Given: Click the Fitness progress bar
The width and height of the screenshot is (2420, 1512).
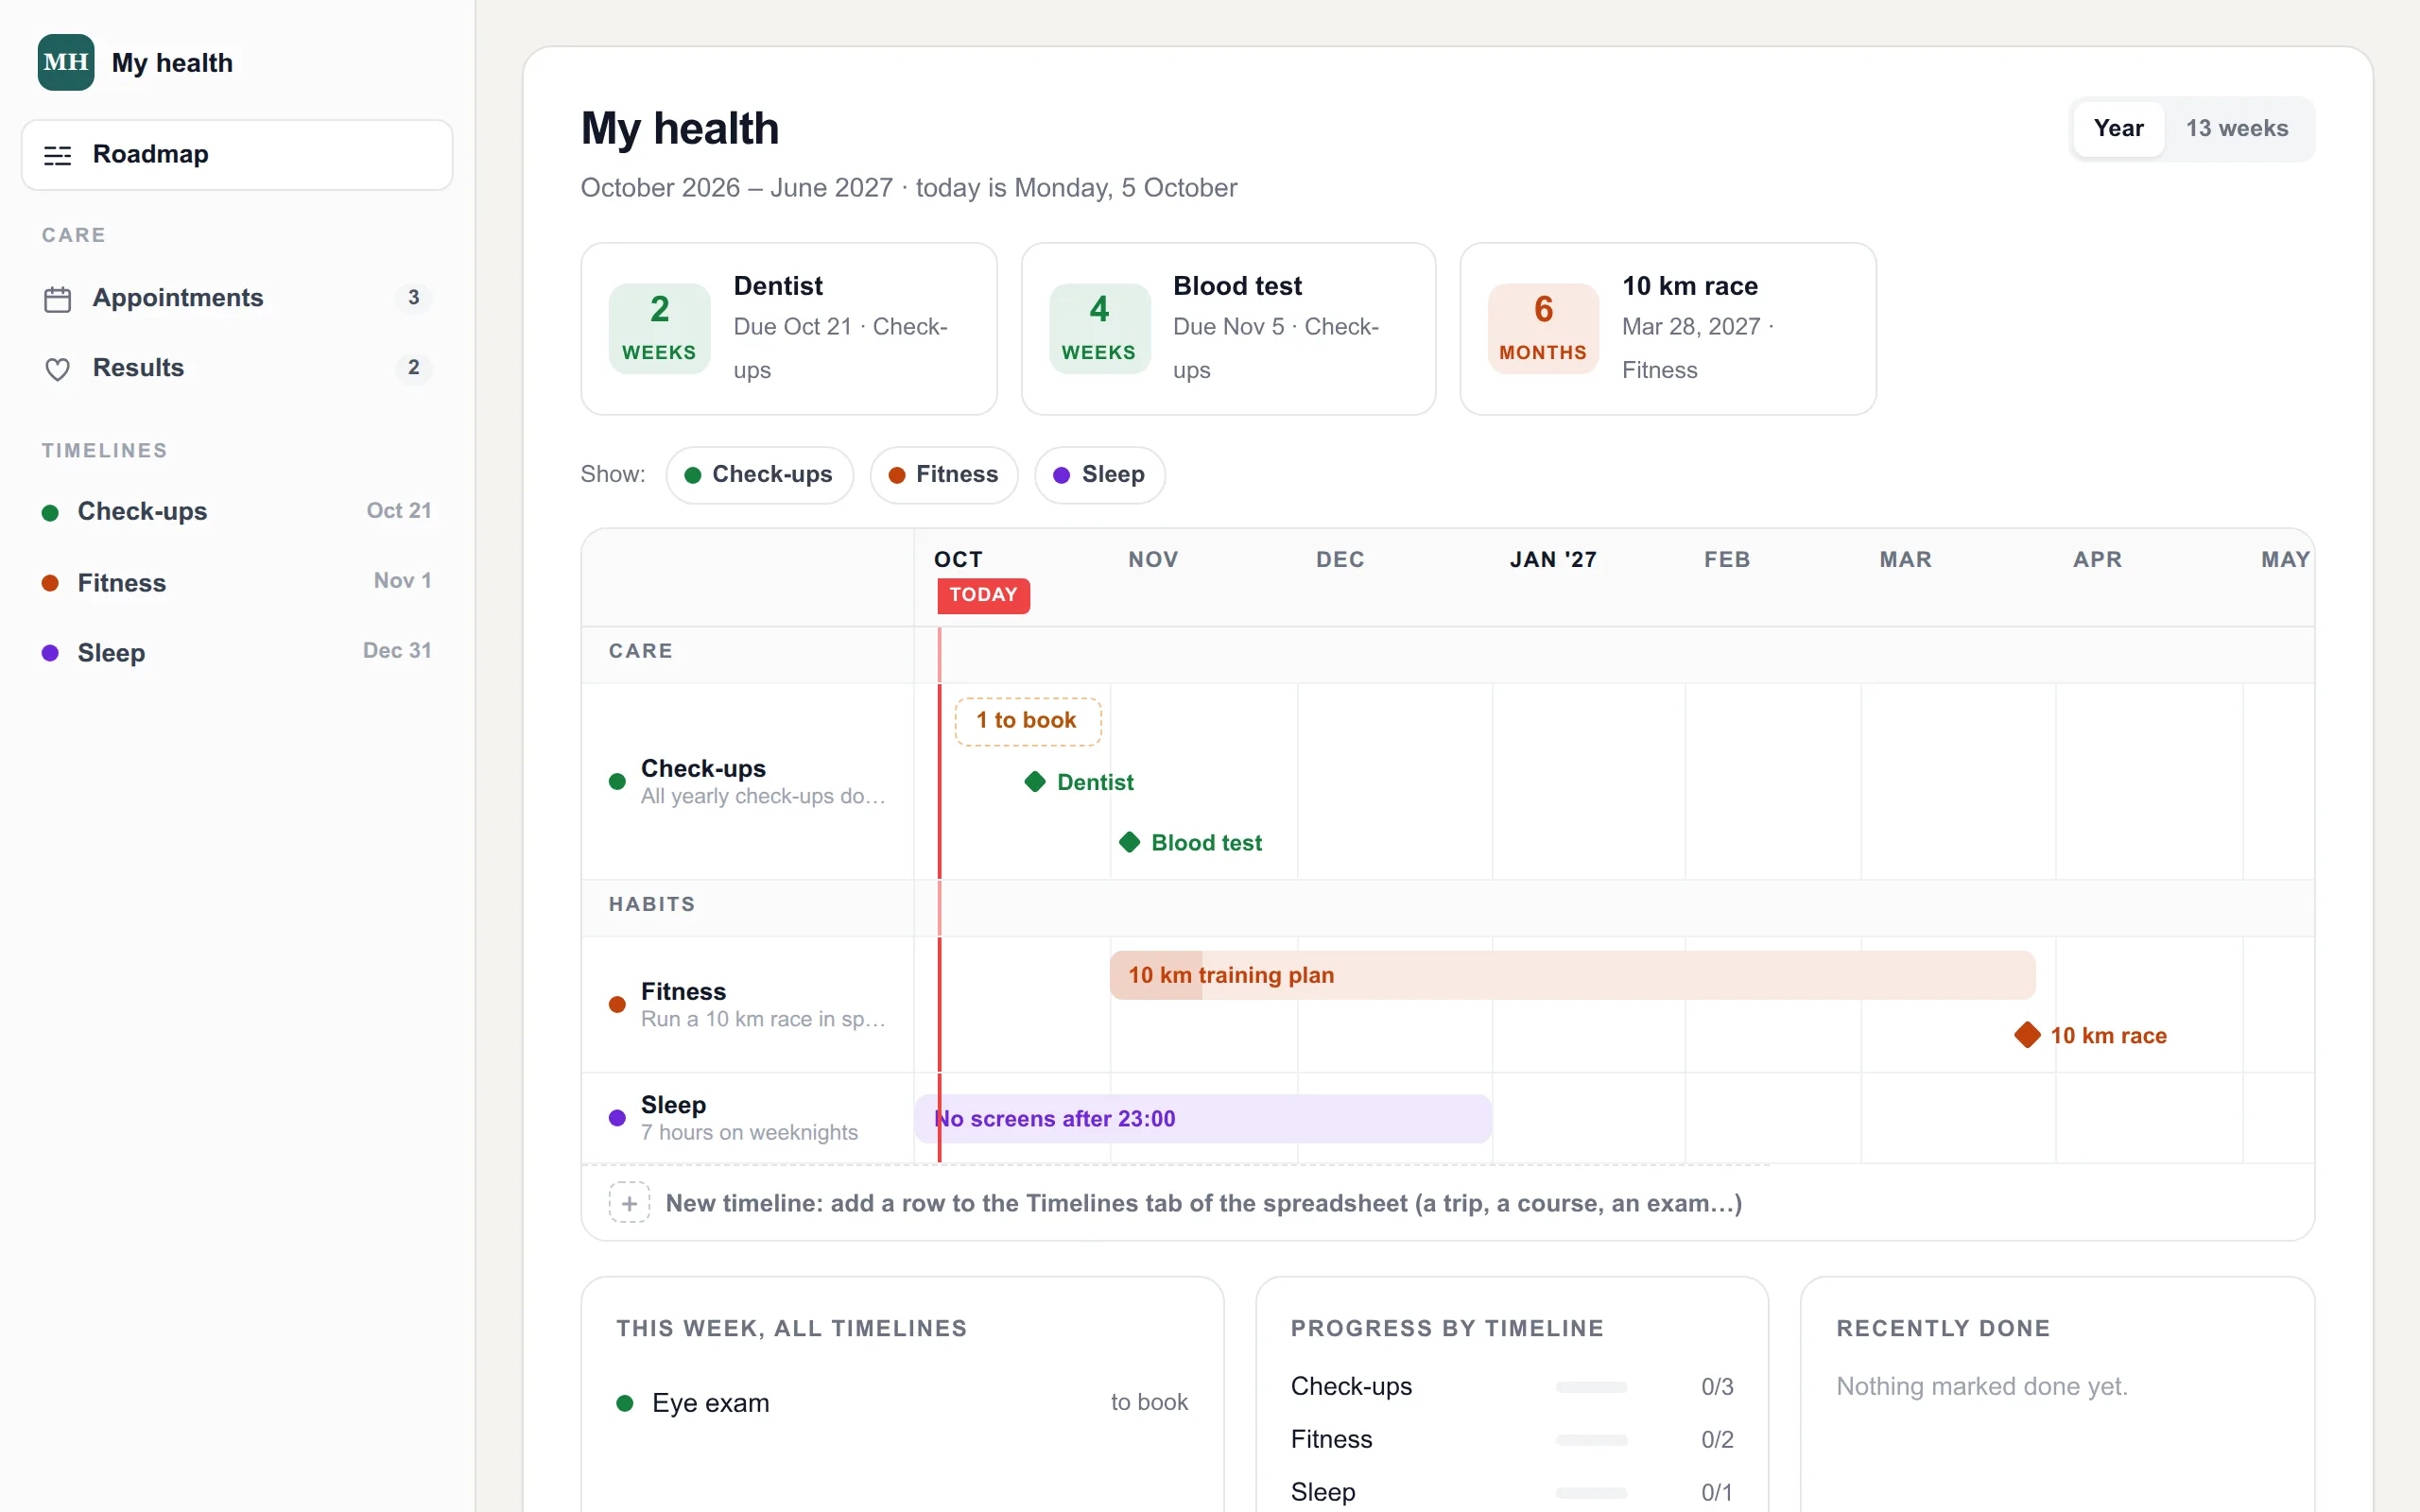Looking at the screenshot, I should (1591, 1440).
